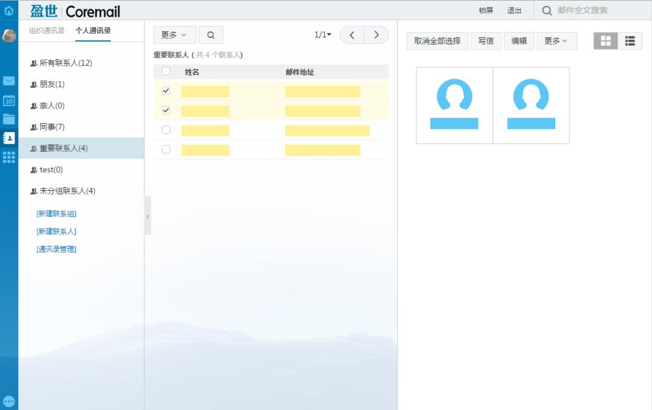Open the mail inbox envelope icon
Screen dimensions: 652x410
pos(9,81)
